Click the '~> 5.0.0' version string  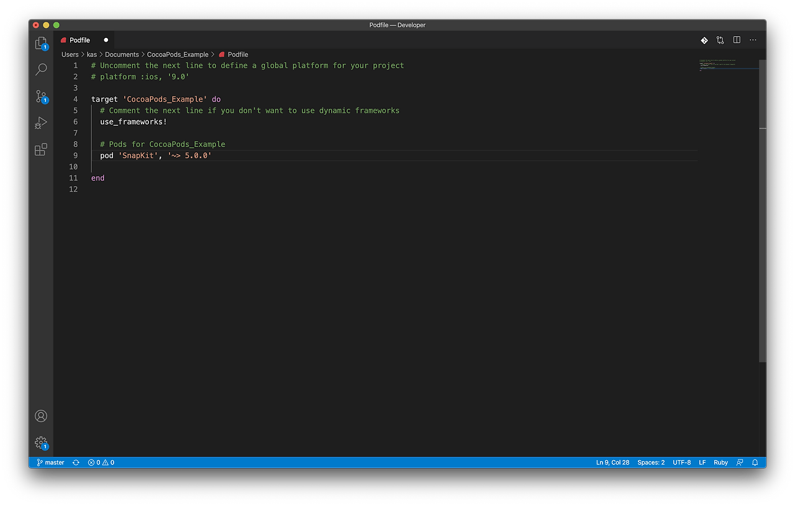[x=189, y=155]
